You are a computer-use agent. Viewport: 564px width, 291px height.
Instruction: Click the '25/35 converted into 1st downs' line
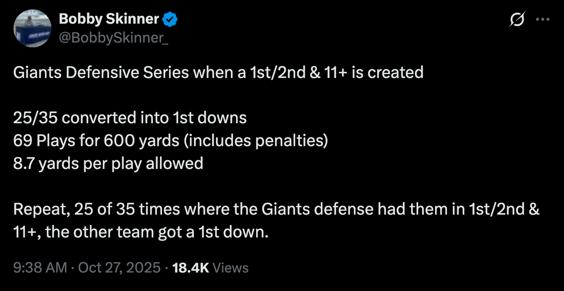tap(130, 118)
